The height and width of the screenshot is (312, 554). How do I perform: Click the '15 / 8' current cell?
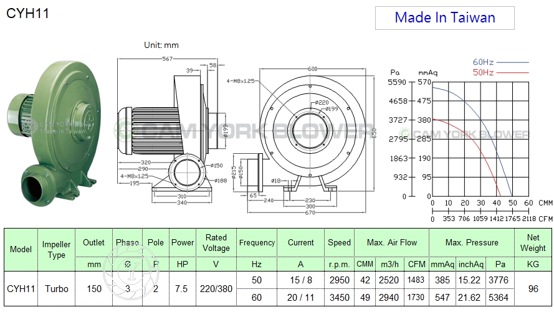click(300, 280)
